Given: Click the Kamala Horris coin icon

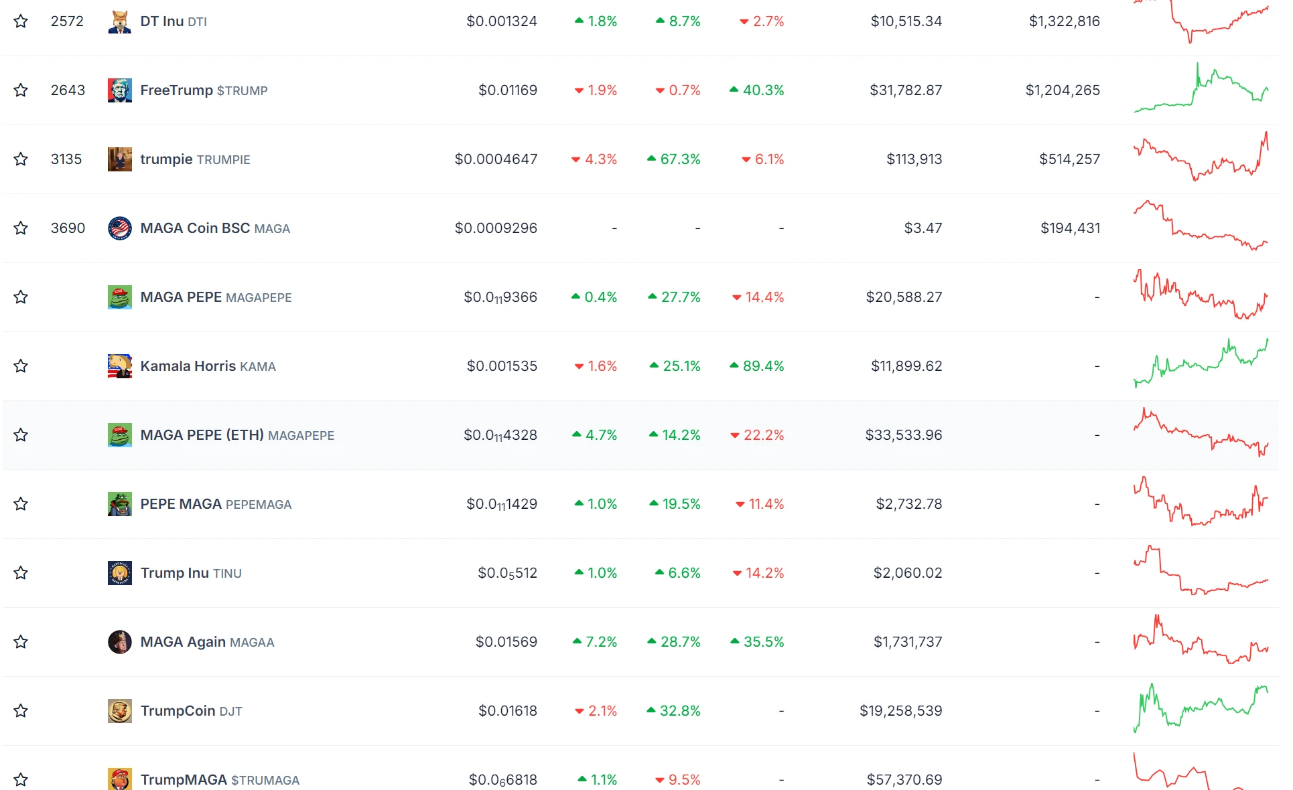Looking at the screenshot, I should [119, 366].
